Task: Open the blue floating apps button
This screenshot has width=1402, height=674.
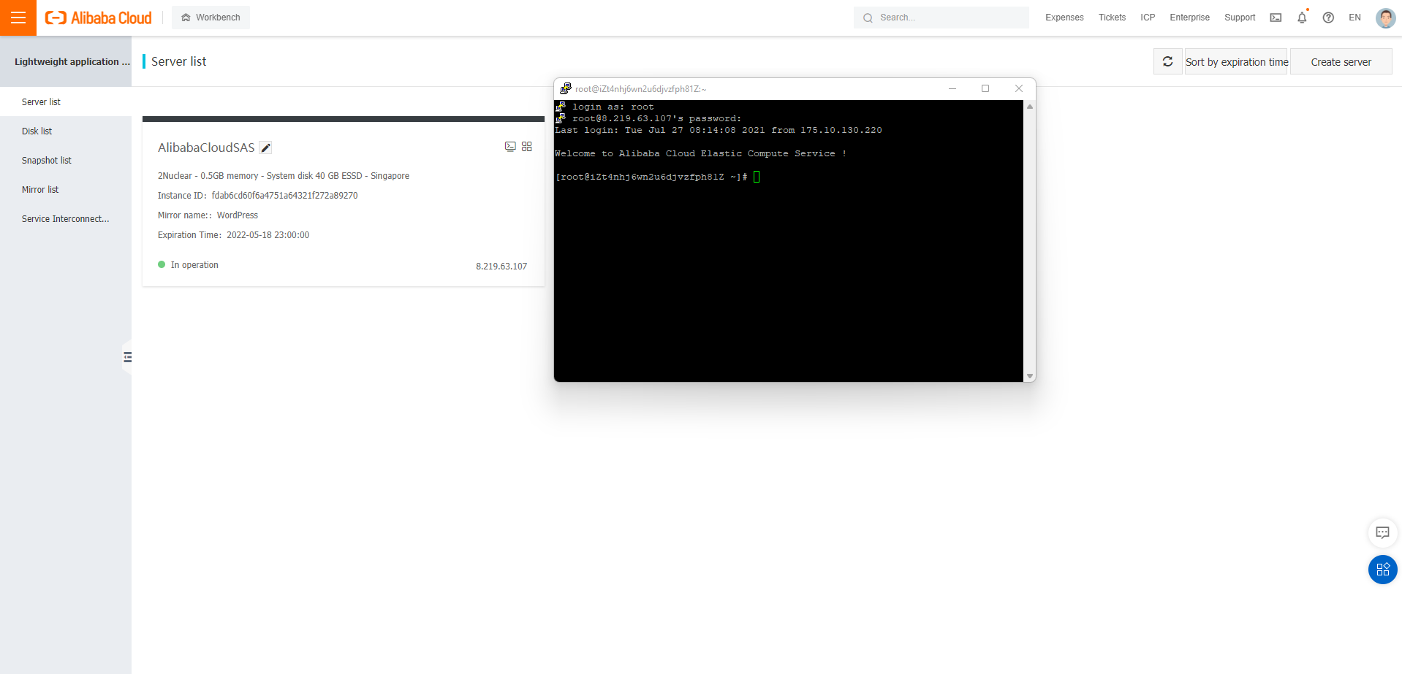Action: [1382, 570]
